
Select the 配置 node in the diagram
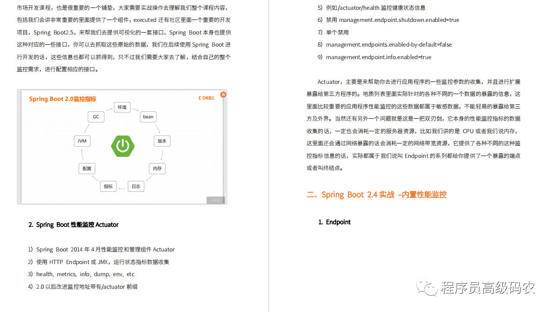click(87, 169)
